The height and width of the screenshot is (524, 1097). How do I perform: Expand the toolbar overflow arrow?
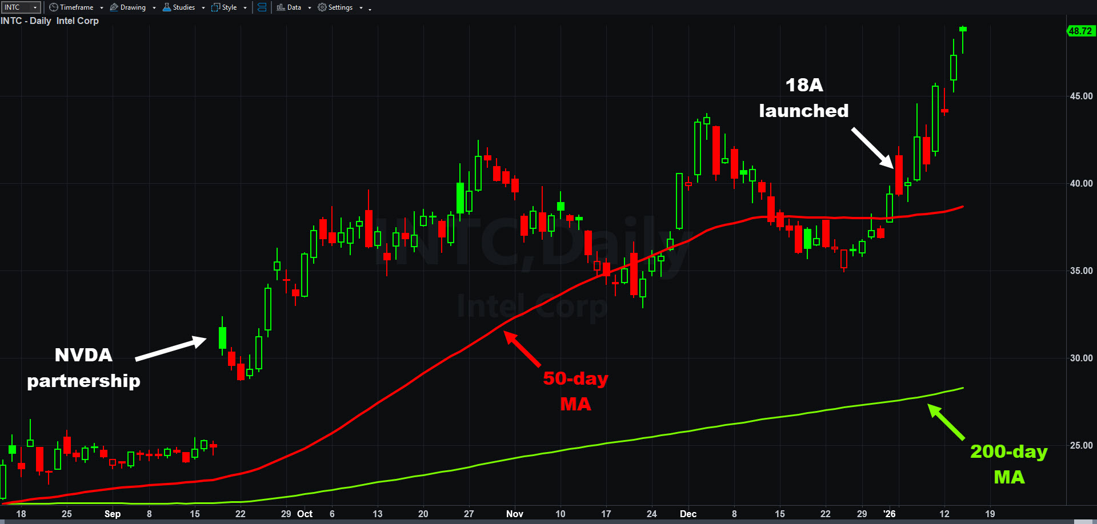pyautogui.click(x=370, y=9)
